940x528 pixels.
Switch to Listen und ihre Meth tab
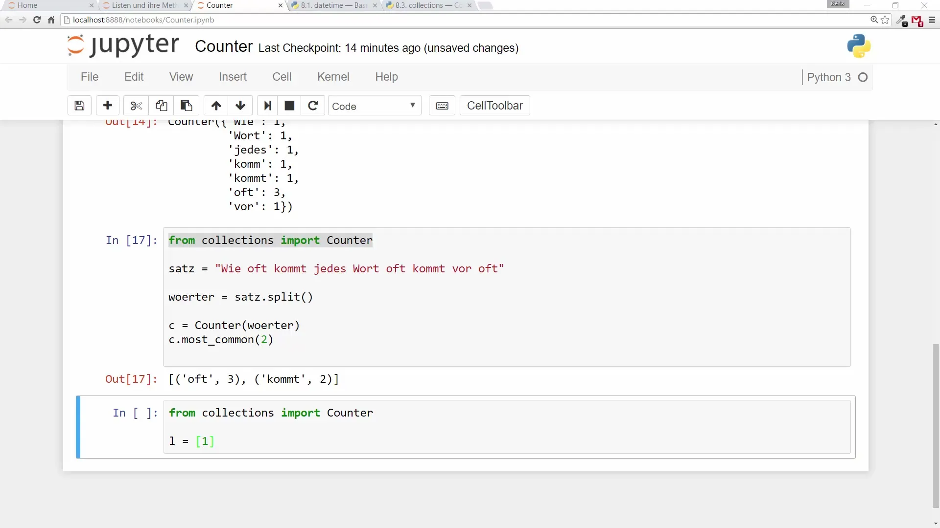point(145,5)
